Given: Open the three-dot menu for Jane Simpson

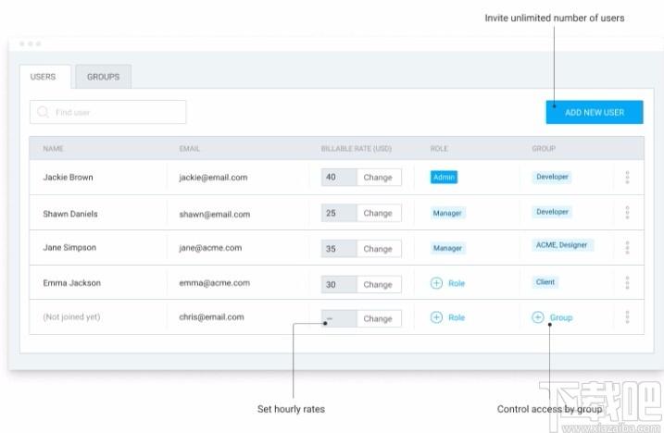Looking at the screenshot, I should click(x=627, y=248).
